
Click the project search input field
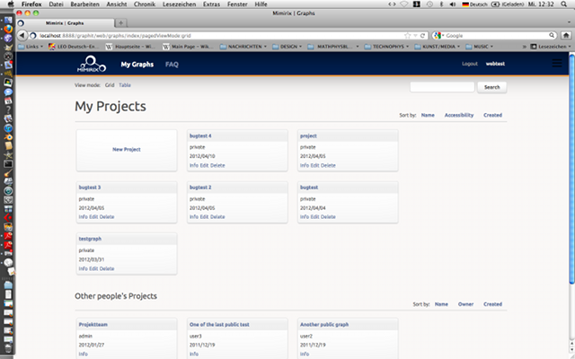(442, 87)
